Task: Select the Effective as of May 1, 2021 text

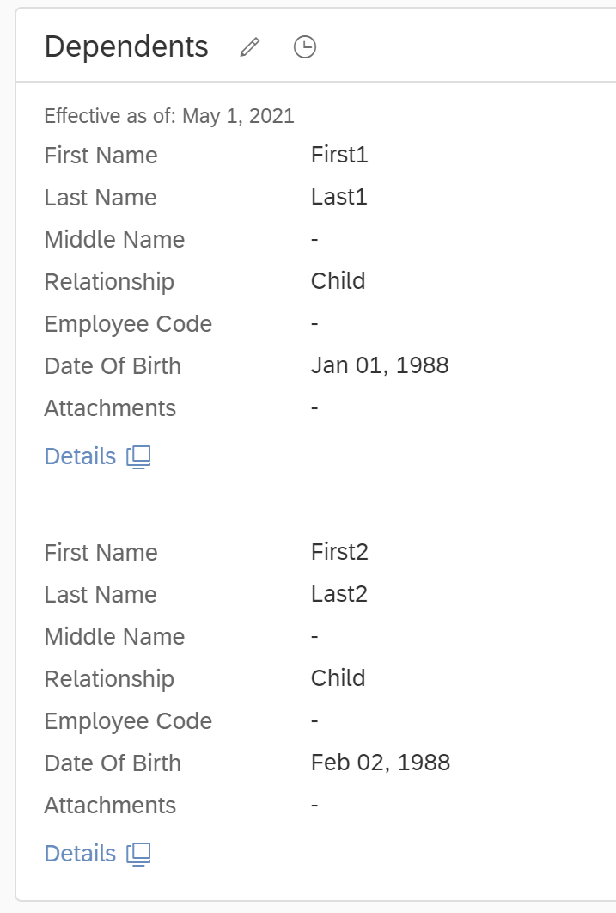Action: [169, 116]
